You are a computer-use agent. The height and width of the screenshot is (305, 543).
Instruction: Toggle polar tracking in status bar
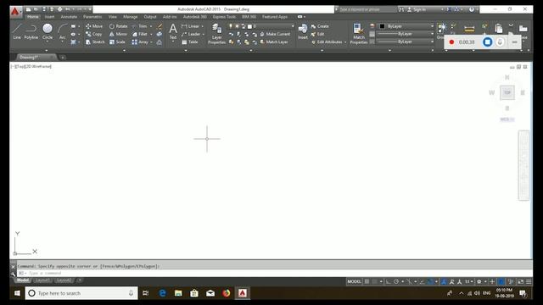(x=396, y=281)
